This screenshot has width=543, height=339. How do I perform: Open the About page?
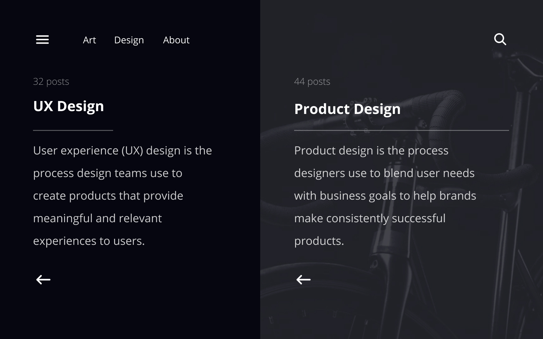176,40
